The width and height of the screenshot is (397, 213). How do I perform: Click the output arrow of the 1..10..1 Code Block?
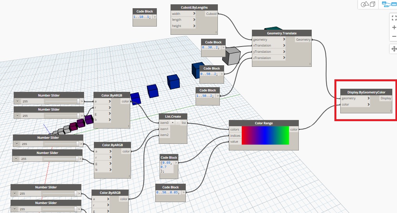pyautogui.click(x=154, y=17)
